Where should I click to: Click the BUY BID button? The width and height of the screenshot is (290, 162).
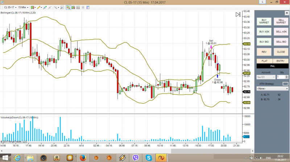tap(264, 42)
